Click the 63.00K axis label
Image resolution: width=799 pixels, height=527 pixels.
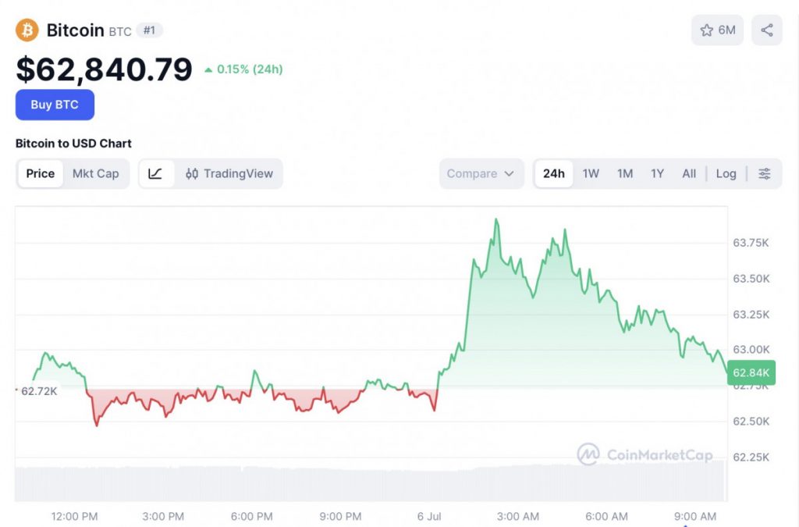(751, 350)
